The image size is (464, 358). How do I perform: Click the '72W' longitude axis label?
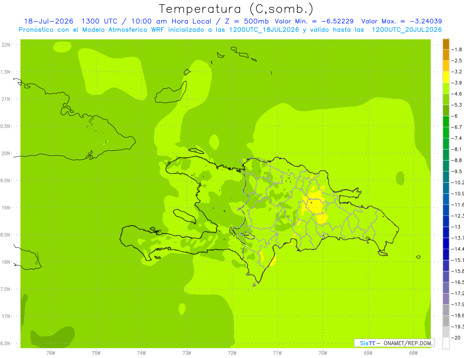tap(232, 353)
